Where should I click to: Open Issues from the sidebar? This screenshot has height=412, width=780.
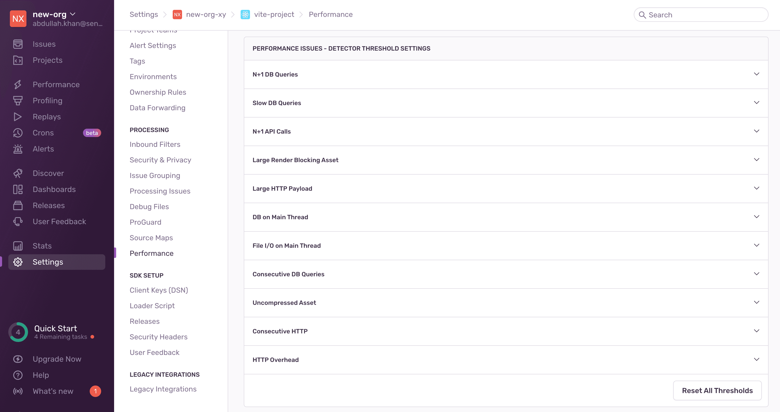click(18, 44)
